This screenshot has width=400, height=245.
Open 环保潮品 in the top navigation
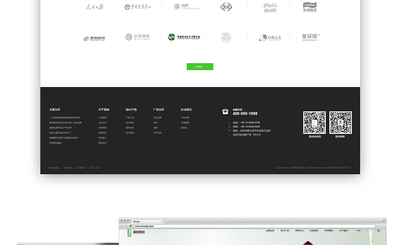[329, 231]
